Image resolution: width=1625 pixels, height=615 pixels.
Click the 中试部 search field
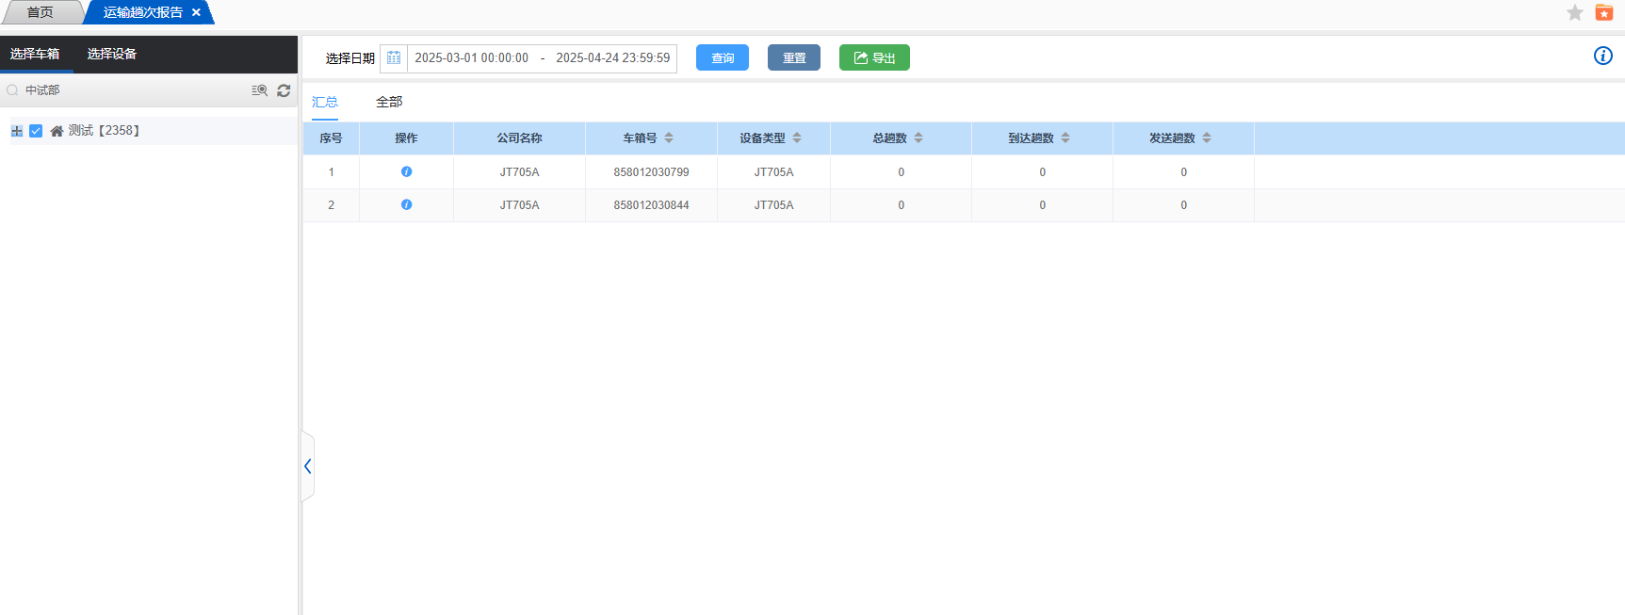[x=132, y=90]
